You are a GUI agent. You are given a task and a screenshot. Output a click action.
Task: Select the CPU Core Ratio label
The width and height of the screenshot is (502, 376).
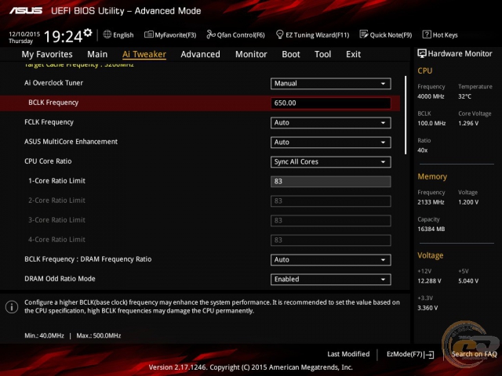click(x=48, y=161)
